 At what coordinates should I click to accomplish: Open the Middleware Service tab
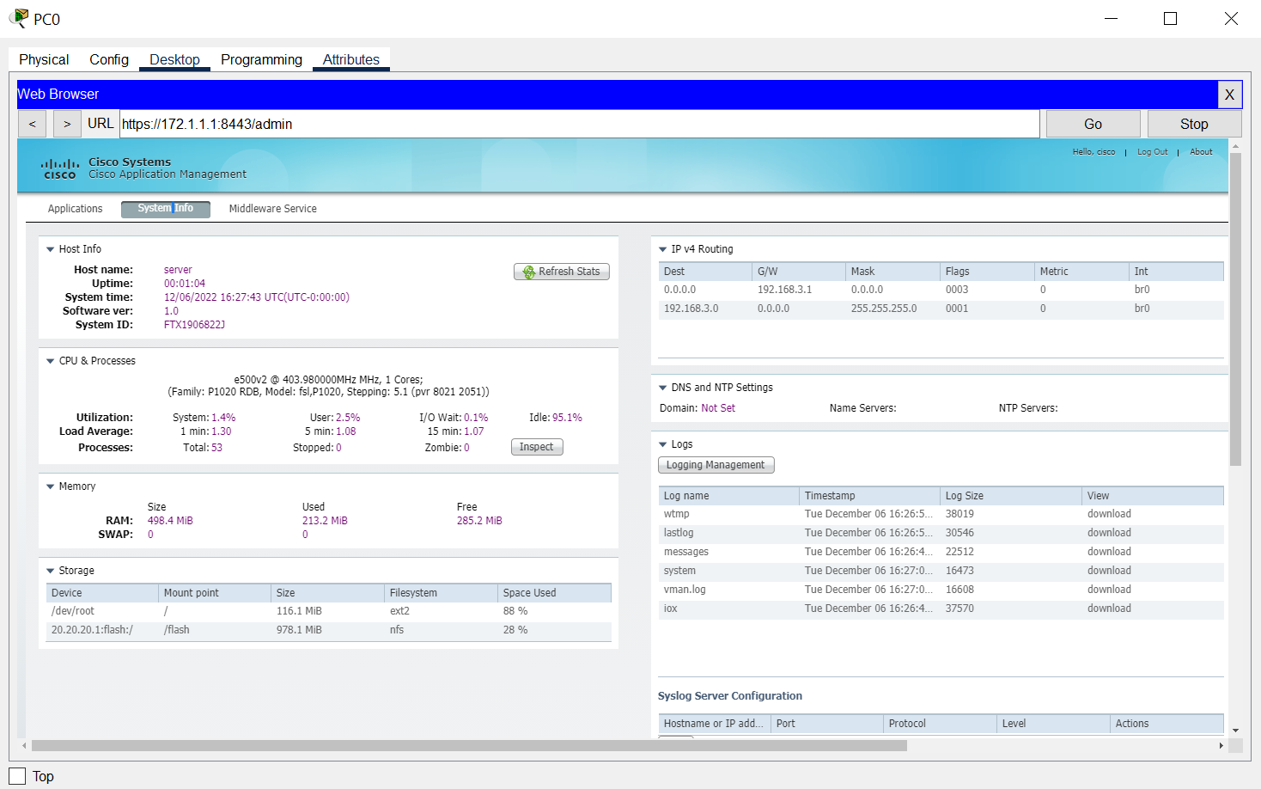pos(271,208)
